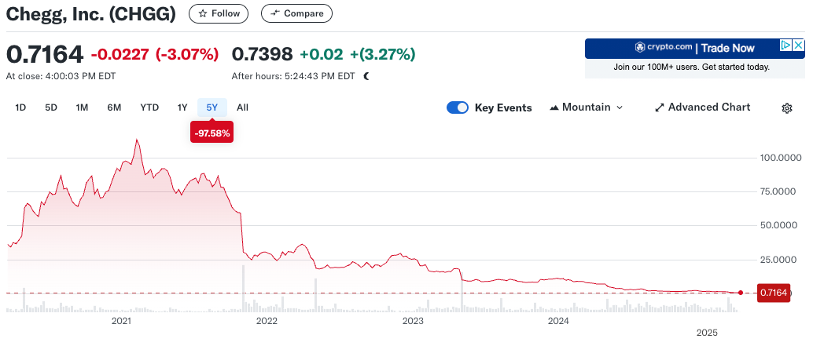This screenshot has height=346, width=813.
Task: Select the 1Y time range
Action: pyautogui.click(x=182, y=107)
